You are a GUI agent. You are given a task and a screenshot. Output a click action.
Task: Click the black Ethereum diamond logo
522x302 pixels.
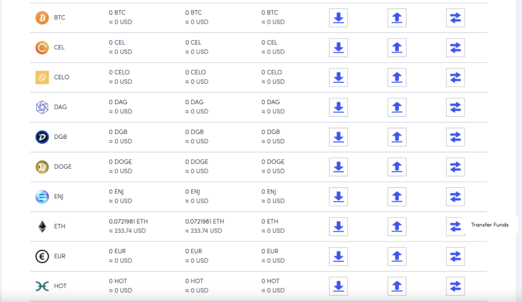click(42, 226)
